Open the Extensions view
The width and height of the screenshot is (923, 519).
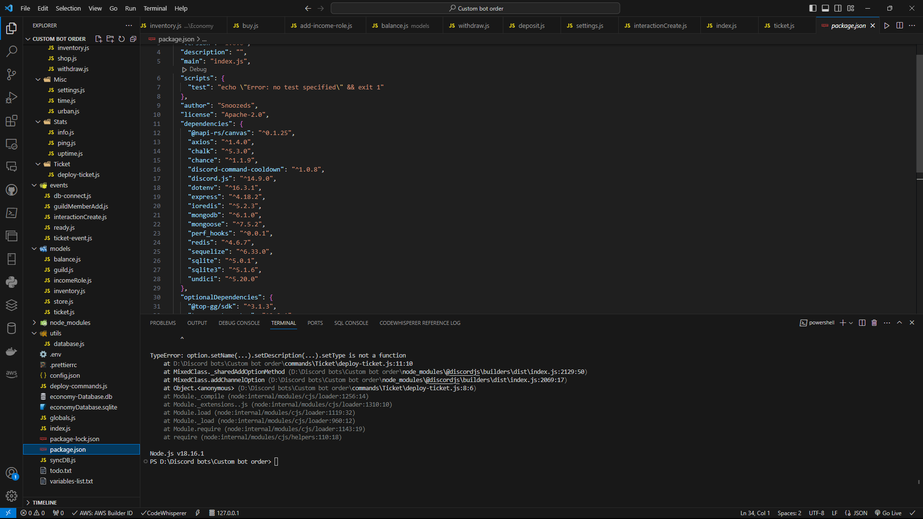pyautogui.click(x=12, y=121)
